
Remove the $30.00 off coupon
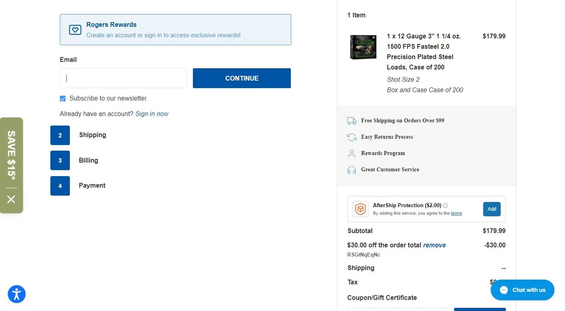coord(434,245)
